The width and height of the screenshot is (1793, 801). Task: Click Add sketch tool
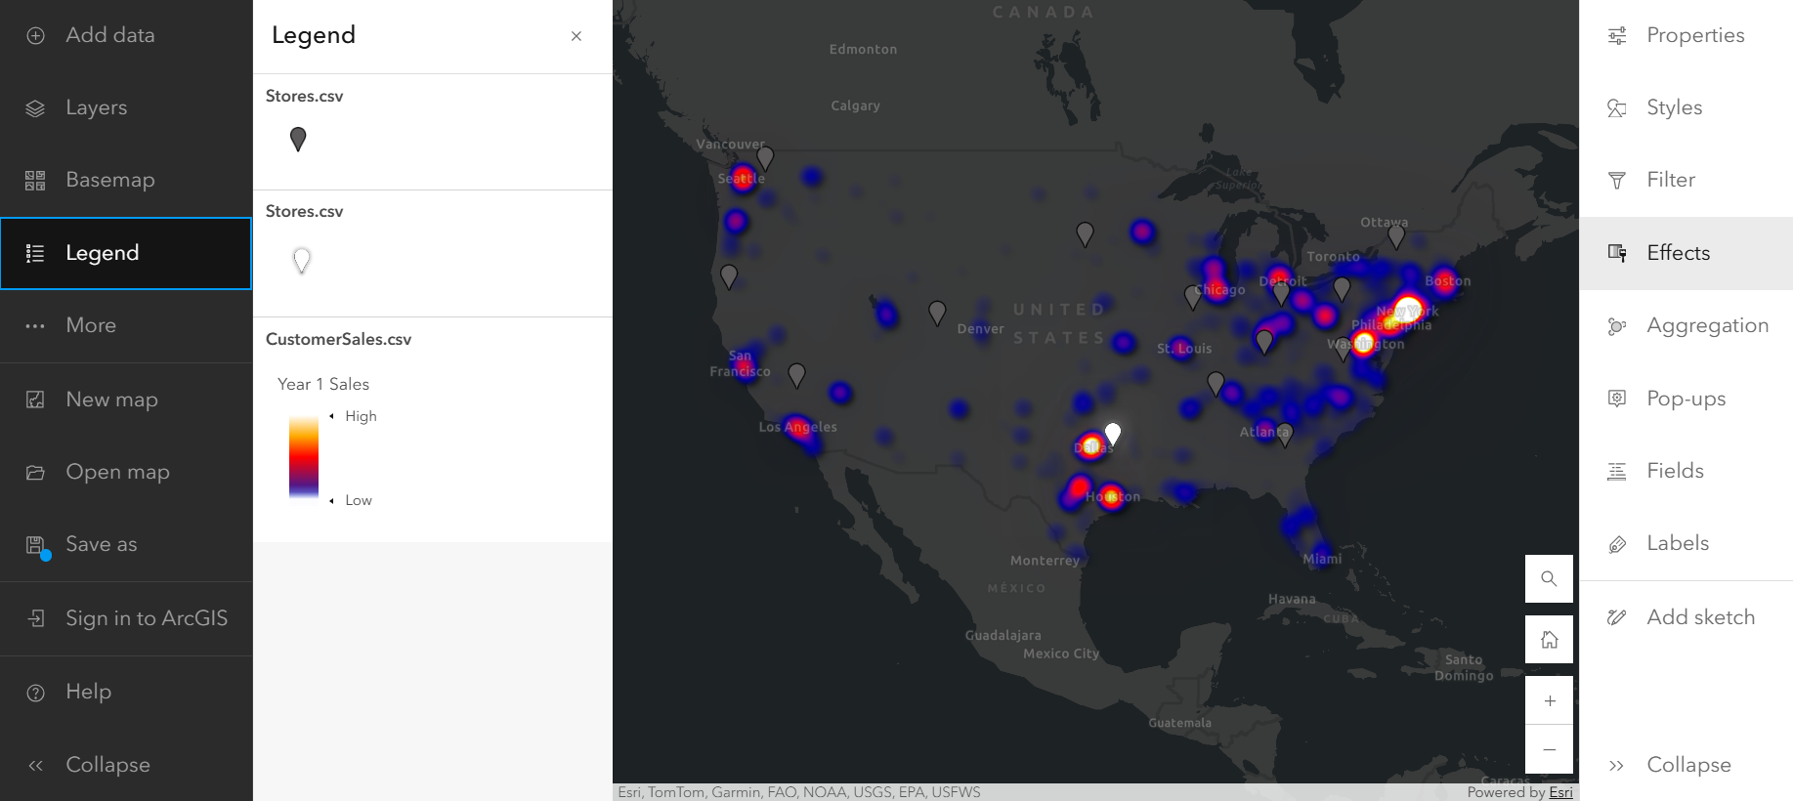click(1686, 617)
